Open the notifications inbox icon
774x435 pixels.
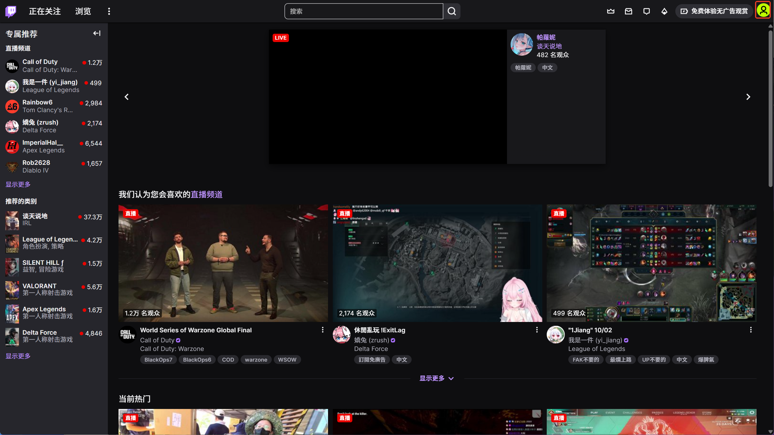click(x=628, y=12)
